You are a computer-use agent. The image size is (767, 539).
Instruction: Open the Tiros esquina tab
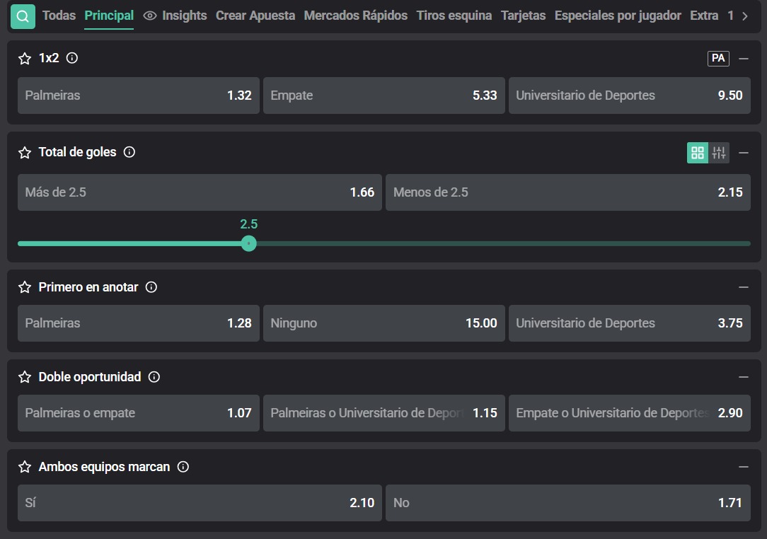coord(454,16)
